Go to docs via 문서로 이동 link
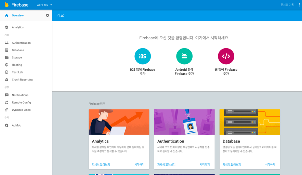The width and height of the screenshot is (302, 175). pos(287,5)
